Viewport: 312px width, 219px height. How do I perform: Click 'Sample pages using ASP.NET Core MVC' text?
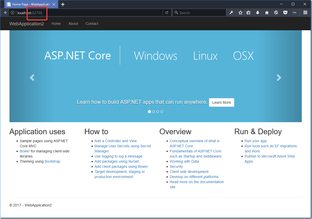point(44,143)
